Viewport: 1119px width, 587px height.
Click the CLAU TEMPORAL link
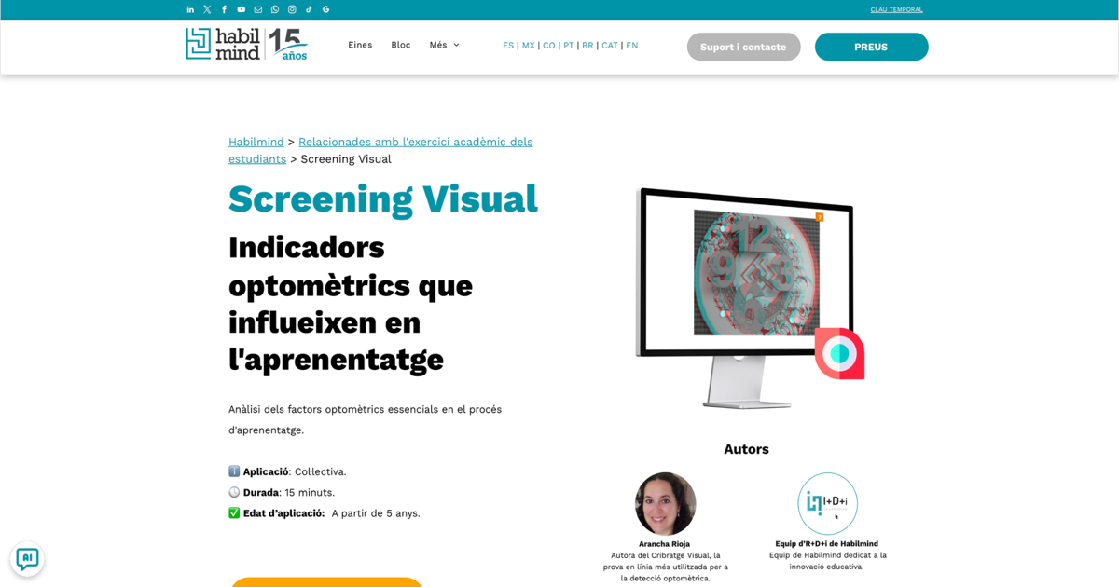point(896,9)
